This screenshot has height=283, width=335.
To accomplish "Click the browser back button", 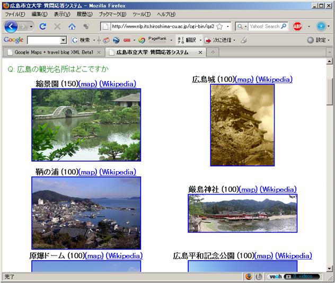I will pyautogui.click(x=12, y=26).
